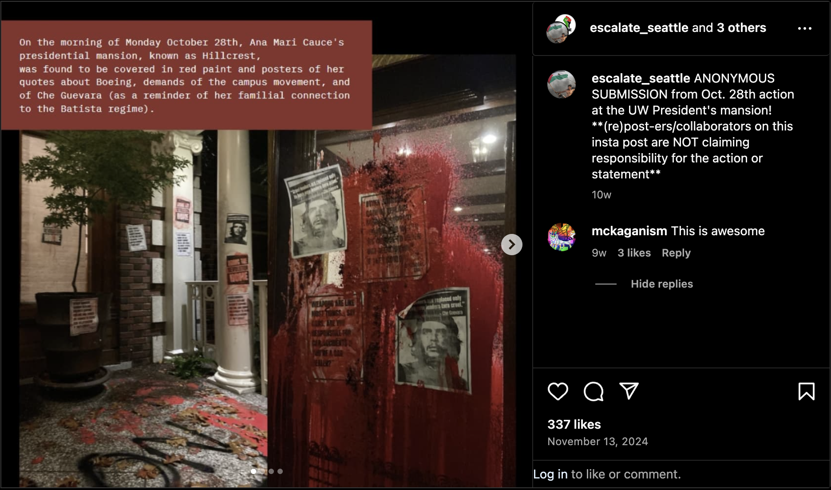Open the November 13, 2024 date link
The height and width of the screenshot is (490, 831).
click(x=598, y=441)
